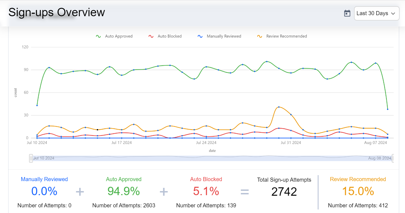Toggle the Auto Approved legend series
The image size is (405, 213).
119,36
